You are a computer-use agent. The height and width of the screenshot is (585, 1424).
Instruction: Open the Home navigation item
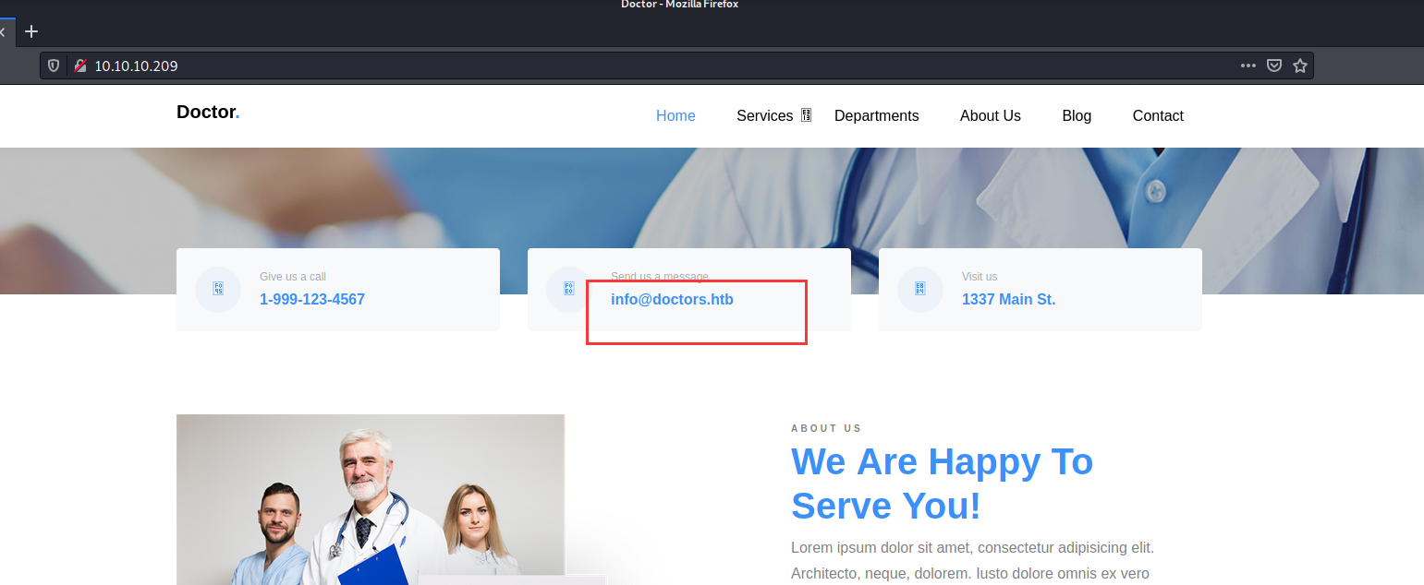(675, 115)
